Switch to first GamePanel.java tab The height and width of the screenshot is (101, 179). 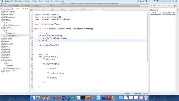point(35,10)
